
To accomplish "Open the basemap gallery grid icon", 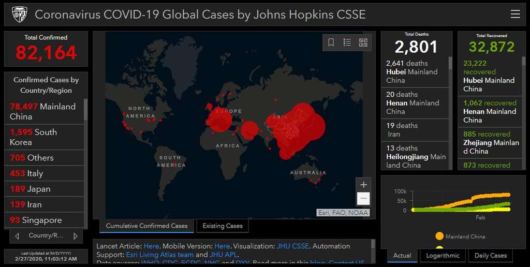I will tap(363, 42).
